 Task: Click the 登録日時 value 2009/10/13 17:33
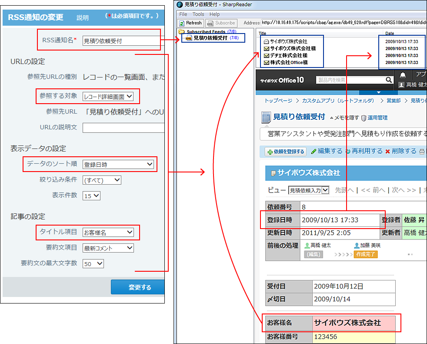point(330,220)
